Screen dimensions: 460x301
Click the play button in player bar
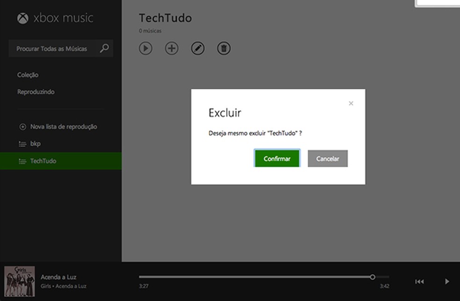447,282
